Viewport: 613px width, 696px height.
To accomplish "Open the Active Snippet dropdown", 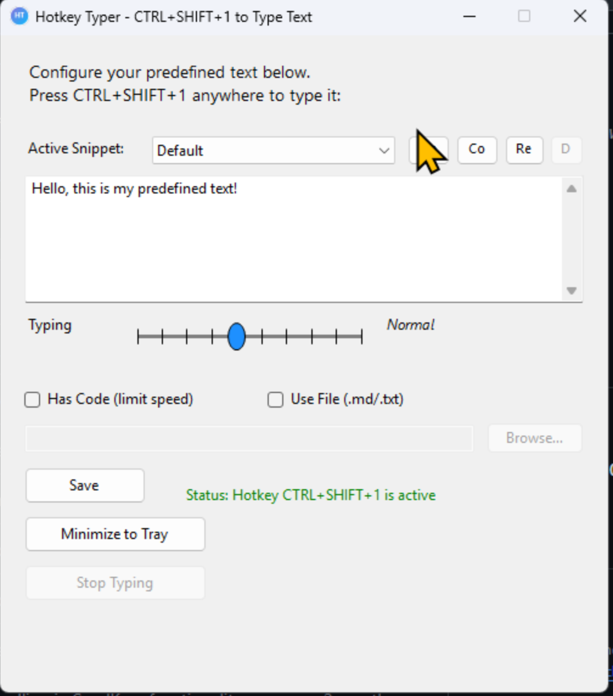I will 272,150.
